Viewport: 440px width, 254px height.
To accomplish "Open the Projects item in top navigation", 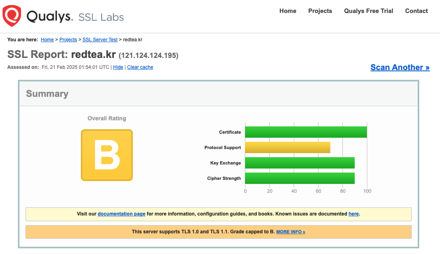I will tap(320, 11).
